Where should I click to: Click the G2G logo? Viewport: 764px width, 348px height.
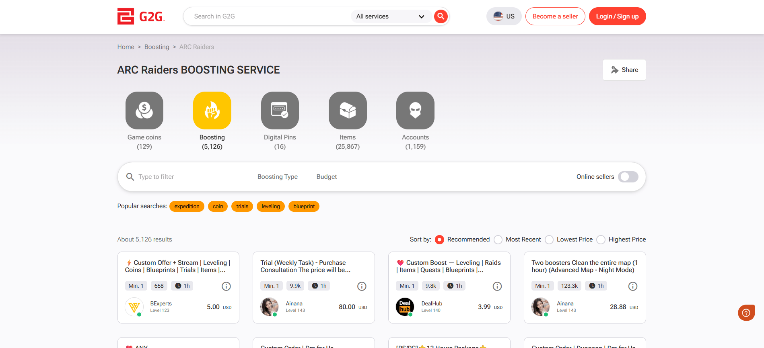coord(141,16)
